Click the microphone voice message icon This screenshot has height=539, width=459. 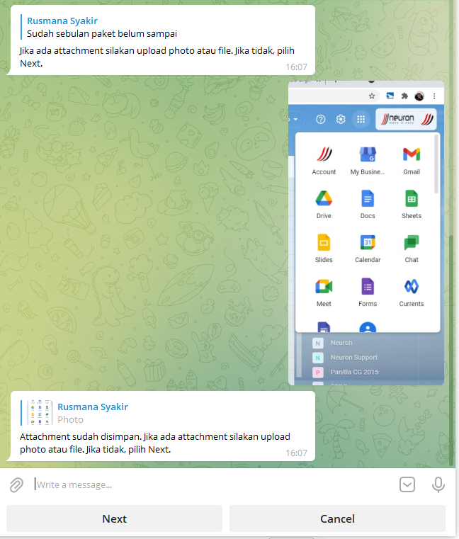[x=438, y=484]
